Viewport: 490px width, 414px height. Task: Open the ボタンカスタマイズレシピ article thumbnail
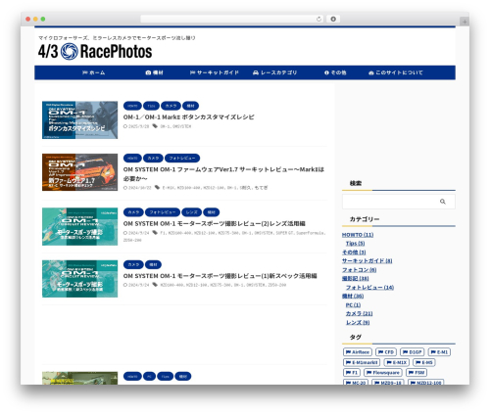tap(79, 119)
